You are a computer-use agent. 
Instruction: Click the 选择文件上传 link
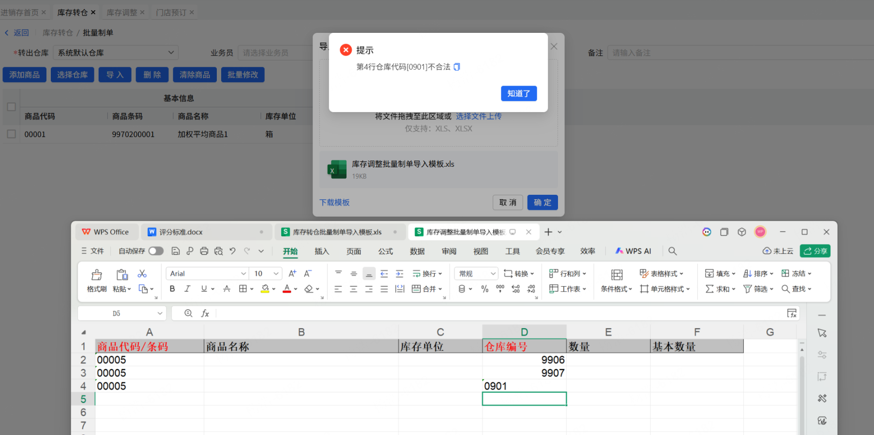tap(479, 116)
